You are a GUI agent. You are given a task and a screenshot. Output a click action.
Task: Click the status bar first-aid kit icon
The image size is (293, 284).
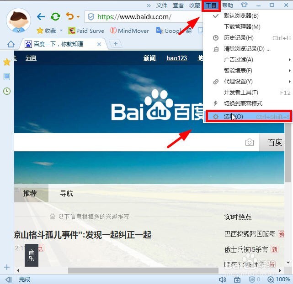tap(237, 279)
